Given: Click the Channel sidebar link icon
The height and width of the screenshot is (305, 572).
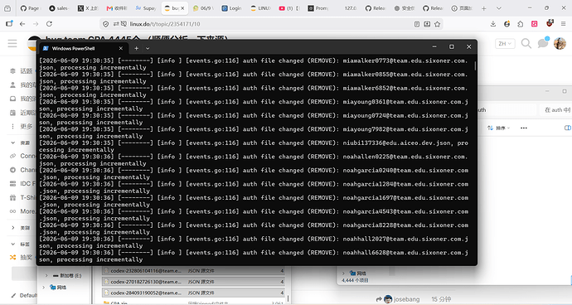Looking at the screenshot, I should tap(12, 170).
